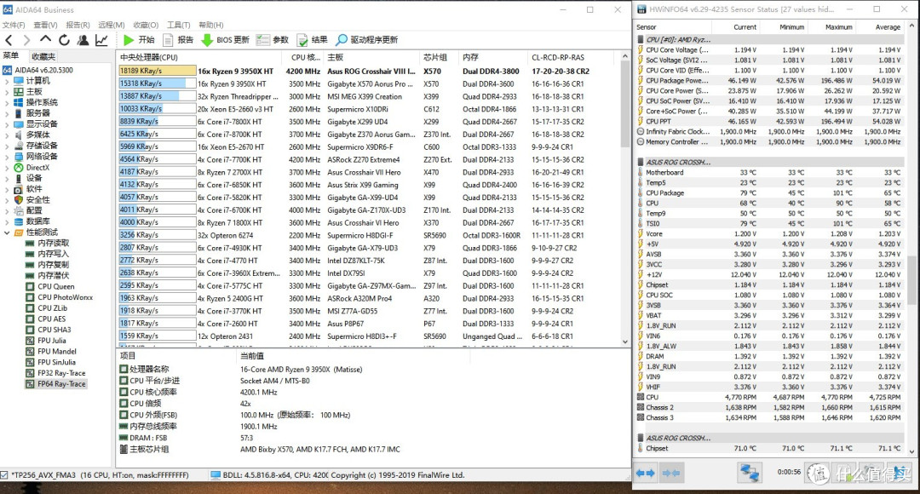Select the 18189 KRay/s result row

(369, 71)
